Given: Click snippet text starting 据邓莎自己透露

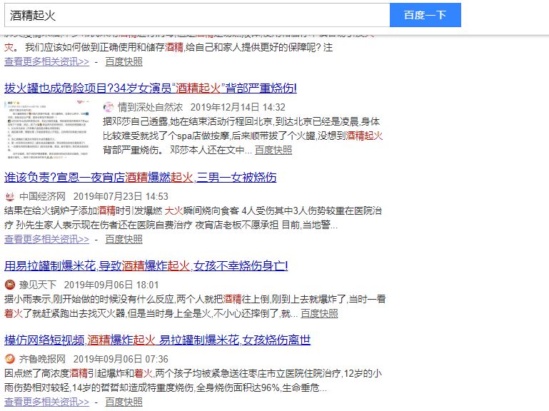Looking at the screenshot, I should pyautogui.click(x=243, y=136).
